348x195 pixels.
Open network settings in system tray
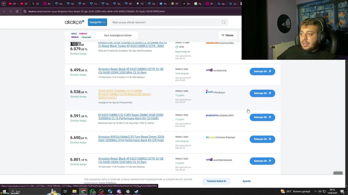(324, 191)
